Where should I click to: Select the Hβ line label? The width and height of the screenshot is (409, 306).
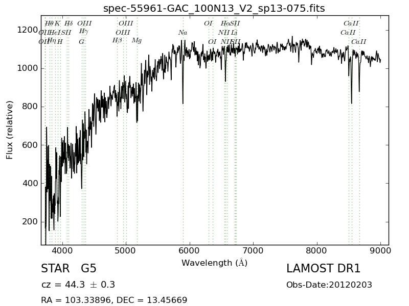(117, 41)
